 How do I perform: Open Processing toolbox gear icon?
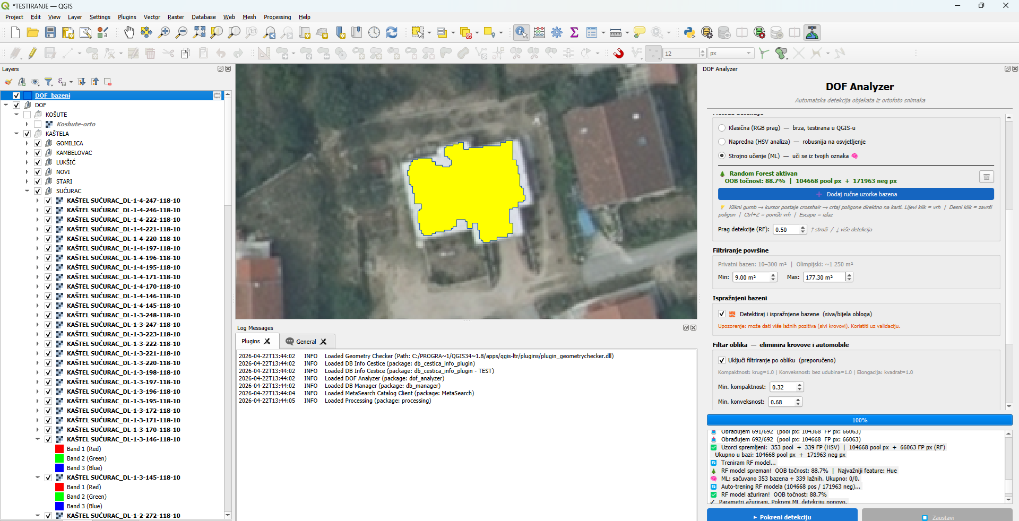pos(557,33)
